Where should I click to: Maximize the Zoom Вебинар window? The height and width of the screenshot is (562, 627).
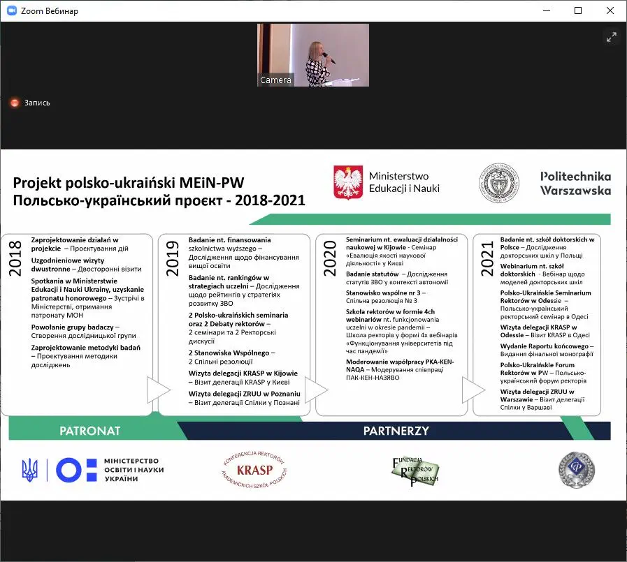(578, 10)
